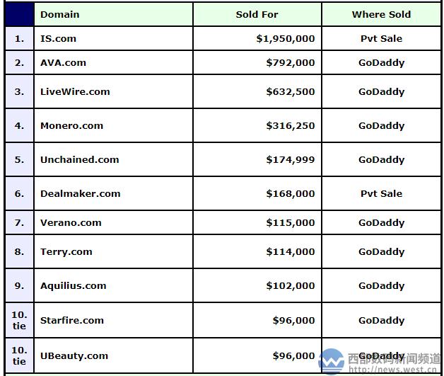Select the $792,000 price cell
Viewport: 444px width, 376px height.
tap(291, 62)
